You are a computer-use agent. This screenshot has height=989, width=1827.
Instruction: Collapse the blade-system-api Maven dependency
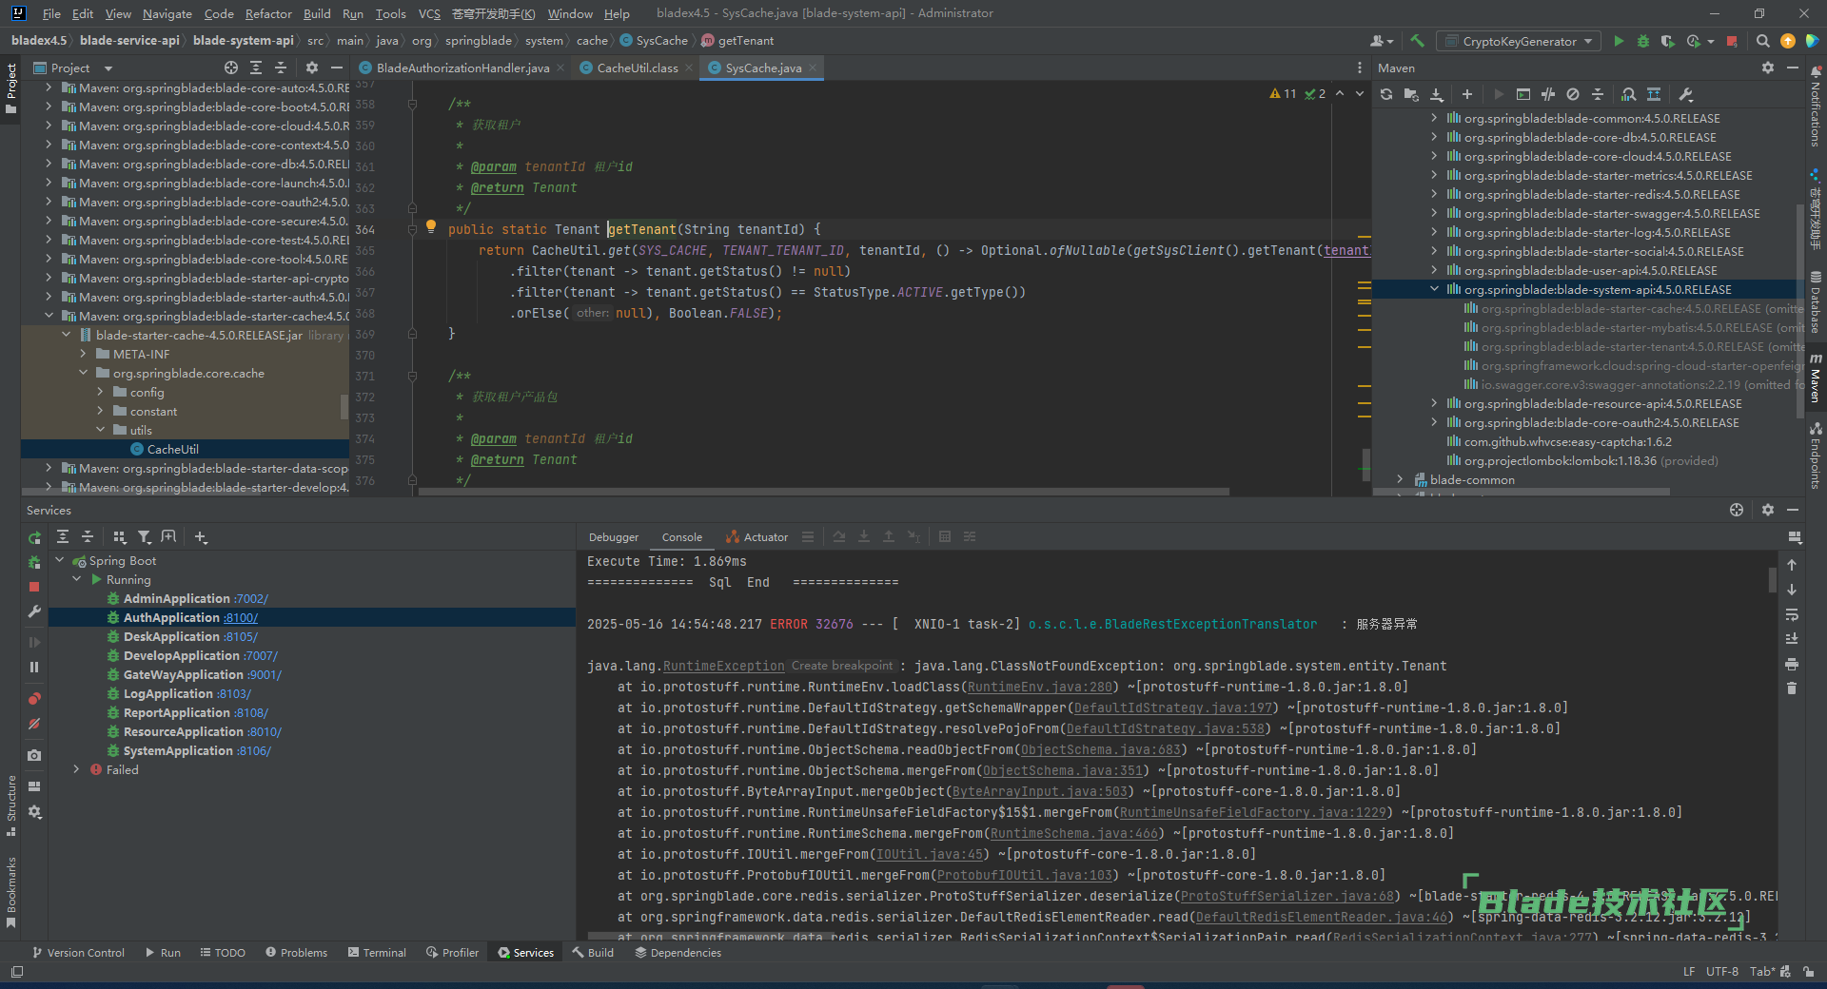coord(1435,289)
